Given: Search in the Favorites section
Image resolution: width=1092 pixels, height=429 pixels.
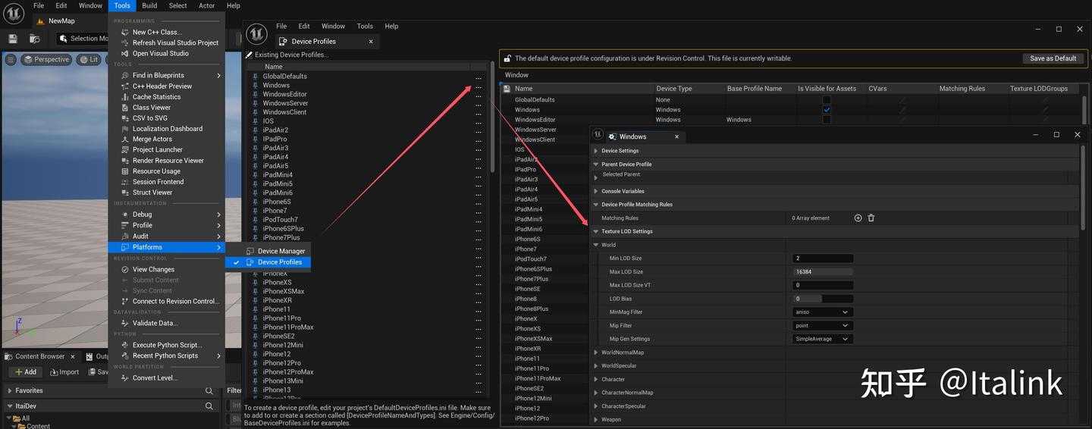Looking at the screenshot, I should tap(209, 391).
